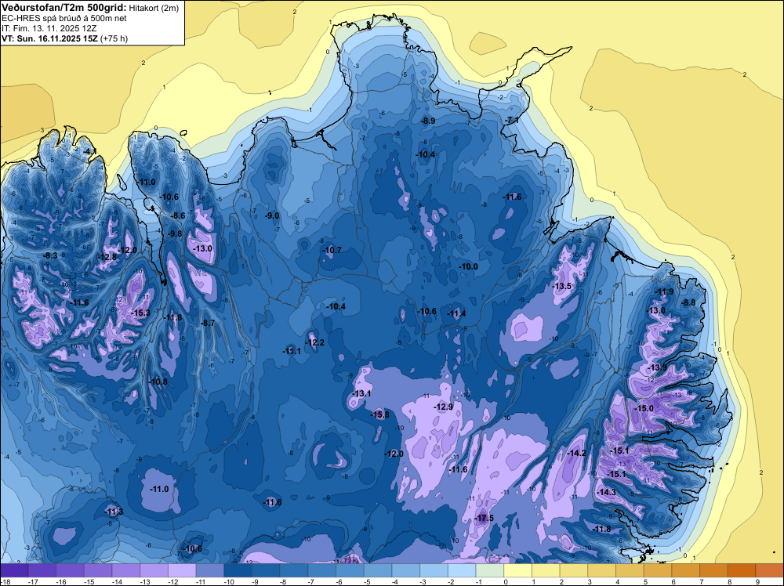The height and width of the screenshot is (586, 784).
Task: Click the -7.1 temperature value
Action: pyautogui.click(x=511, y=121)
